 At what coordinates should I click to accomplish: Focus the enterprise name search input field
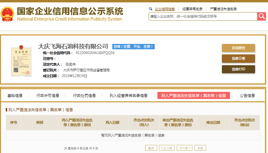pos(203,16)
